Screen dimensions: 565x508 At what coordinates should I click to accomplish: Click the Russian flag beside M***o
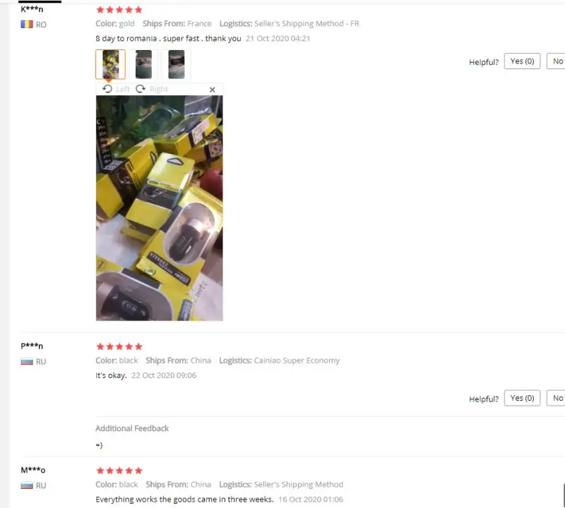point(27,485)
